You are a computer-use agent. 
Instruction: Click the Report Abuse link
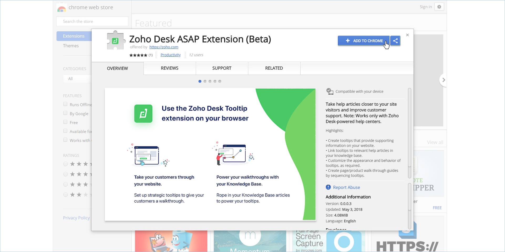(346, 187)
